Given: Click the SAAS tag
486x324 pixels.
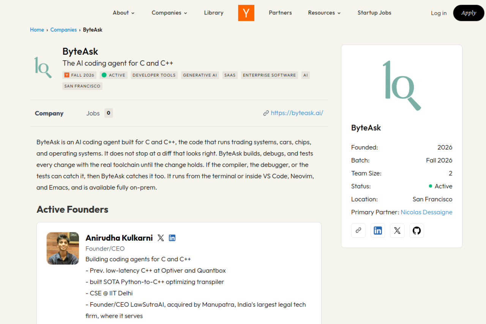Looking at the screenshot, I should tap(230, 75).
